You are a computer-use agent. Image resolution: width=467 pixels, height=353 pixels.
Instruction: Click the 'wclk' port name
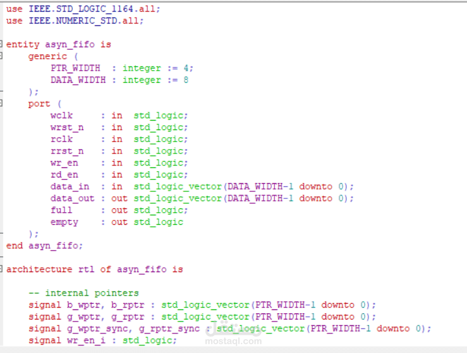(62, 116)
